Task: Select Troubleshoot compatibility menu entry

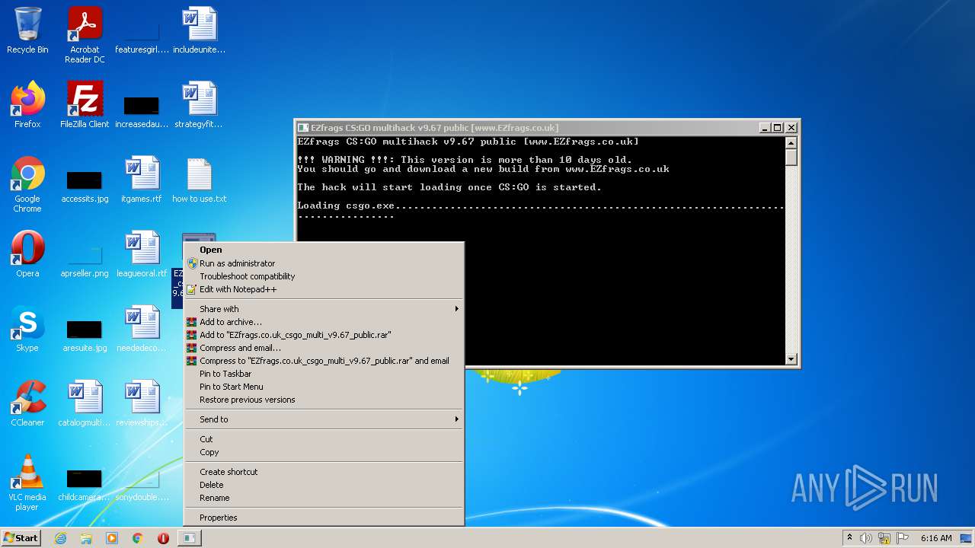Action: (324, 276)
